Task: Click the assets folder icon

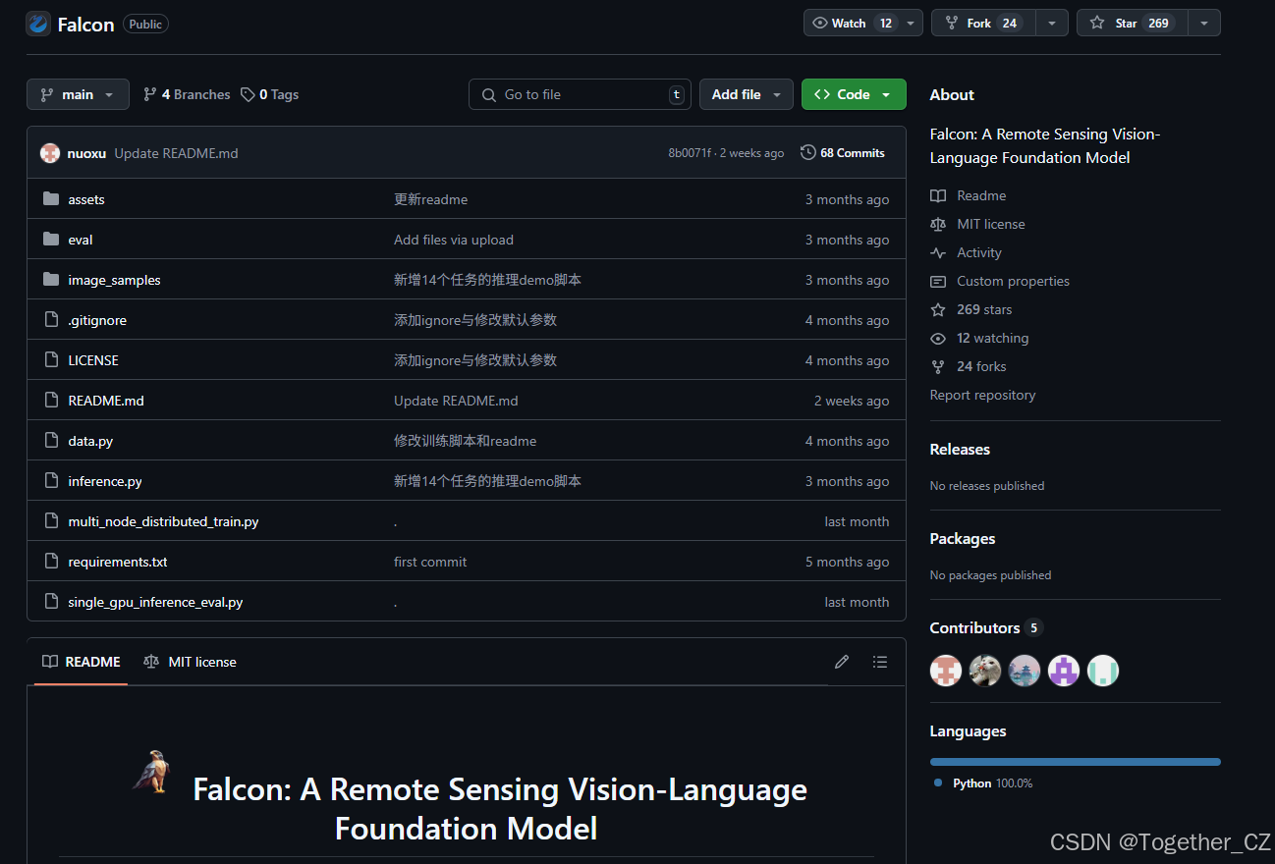Action: pos(50,198)
